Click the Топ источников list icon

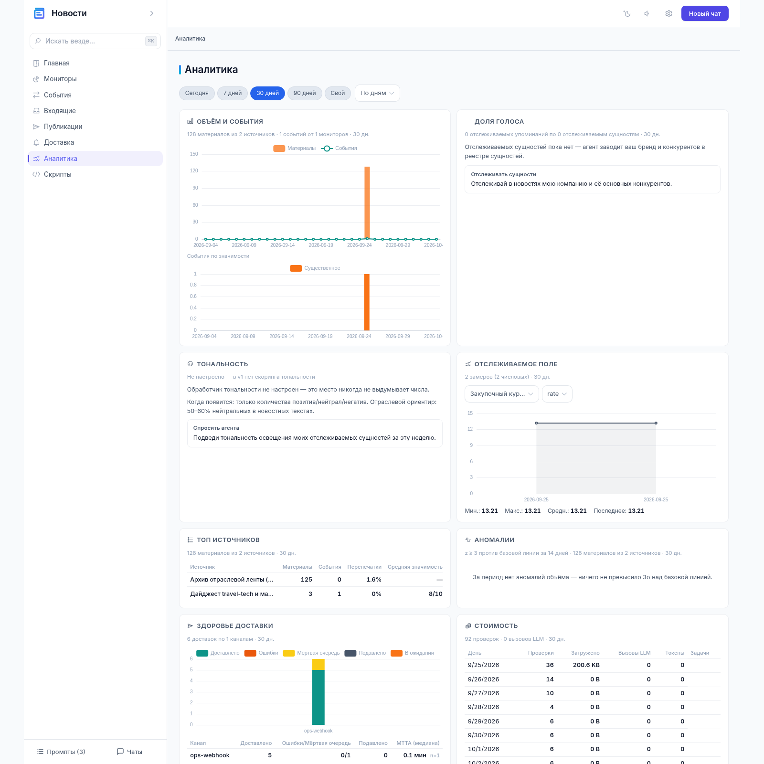coord(190,540)
